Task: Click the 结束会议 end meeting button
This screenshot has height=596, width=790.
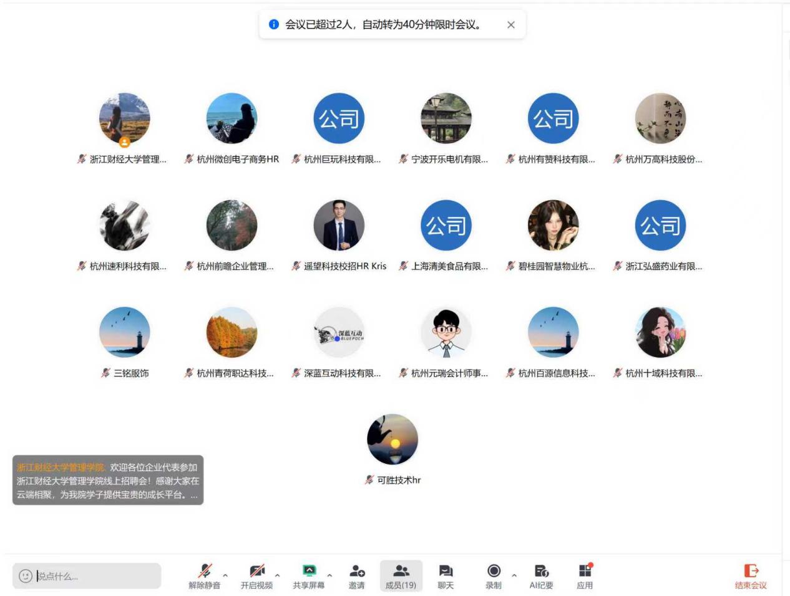Action: 751,576
